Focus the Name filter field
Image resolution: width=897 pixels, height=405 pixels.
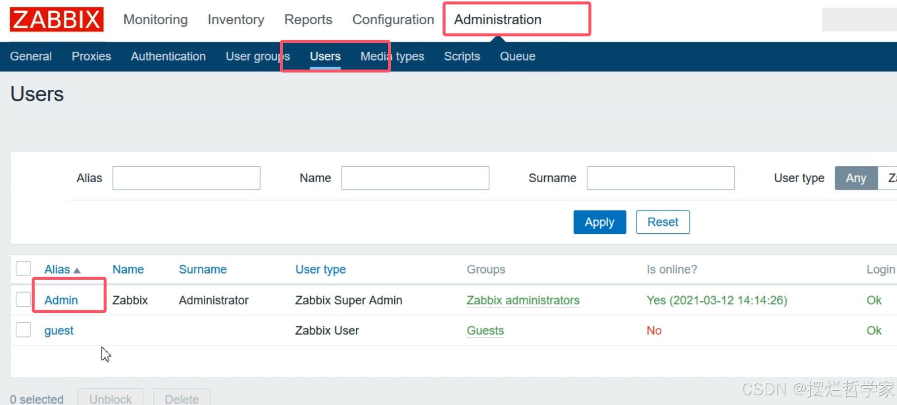pos(415,178)
